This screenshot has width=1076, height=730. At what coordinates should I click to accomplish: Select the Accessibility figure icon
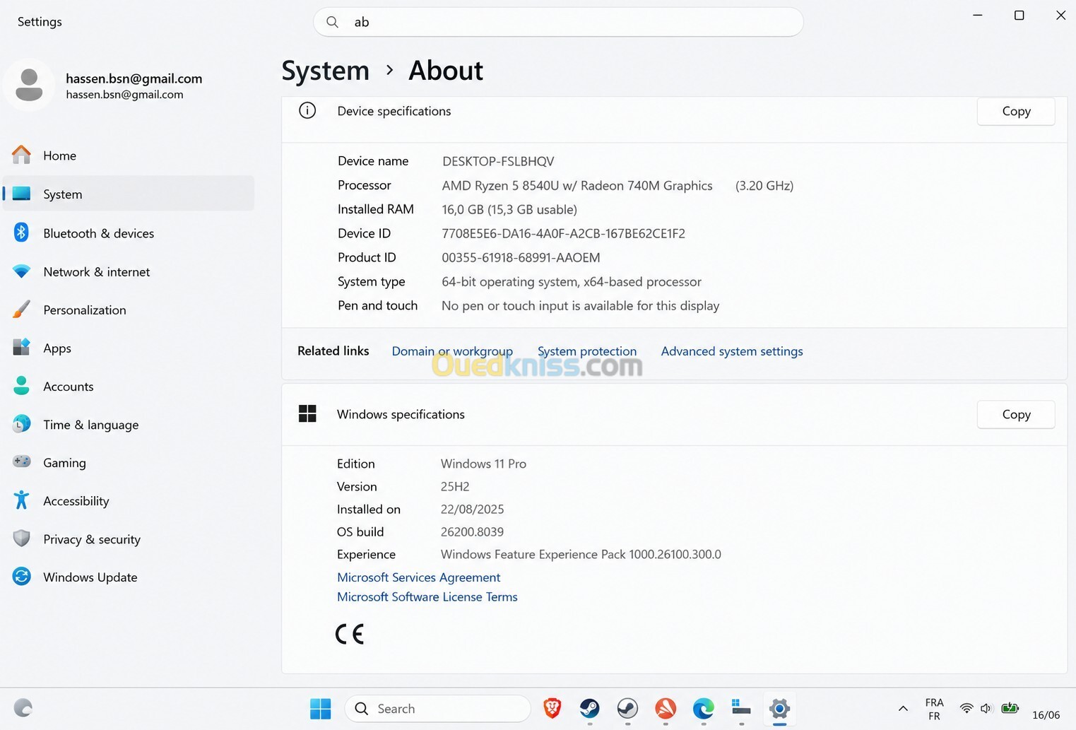tap(21, 500)
